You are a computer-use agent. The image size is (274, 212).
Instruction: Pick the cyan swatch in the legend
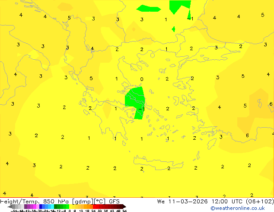click(52, 206)
